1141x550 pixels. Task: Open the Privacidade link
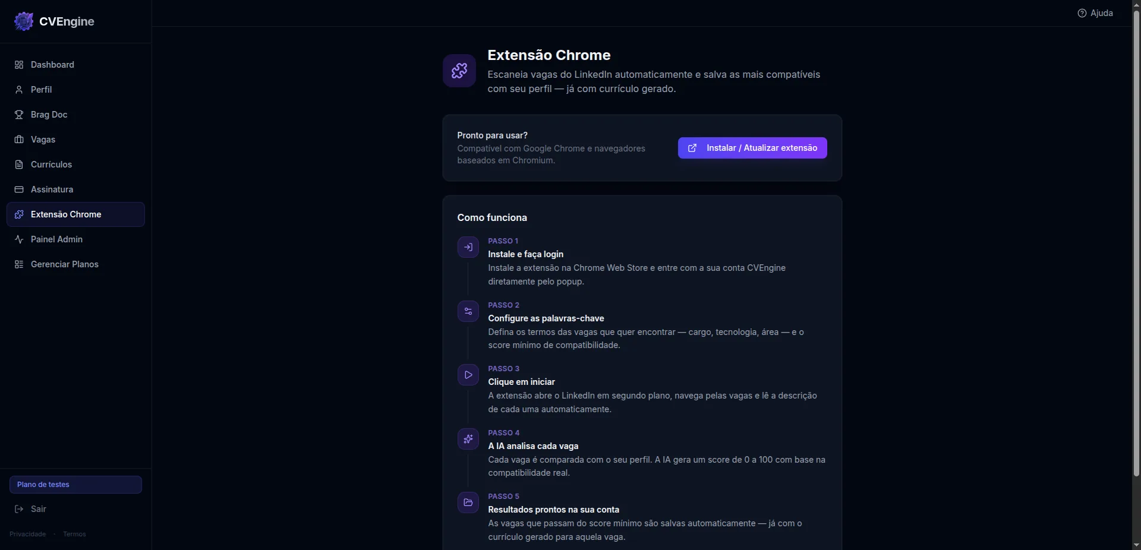tap(27, 533)
